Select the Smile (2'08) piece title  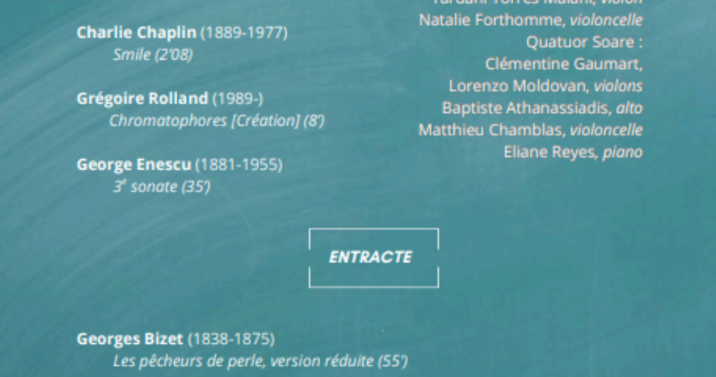click(152, 55)
